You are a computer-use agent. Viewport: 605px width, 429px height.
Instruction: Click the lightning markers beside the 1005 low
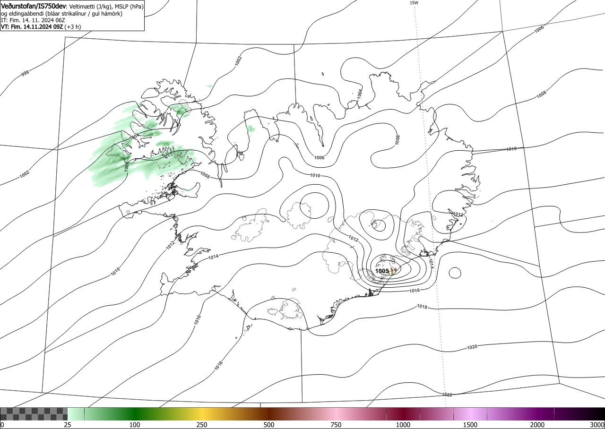point(393,271)
